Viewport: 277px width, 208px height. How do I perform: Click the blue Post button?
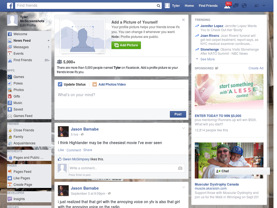(178, 114)
